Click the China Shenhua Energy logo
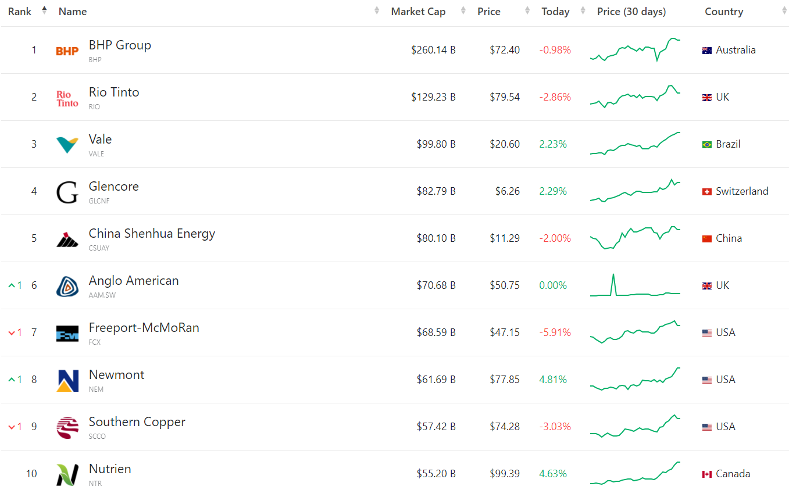 (x=67, y=239)
